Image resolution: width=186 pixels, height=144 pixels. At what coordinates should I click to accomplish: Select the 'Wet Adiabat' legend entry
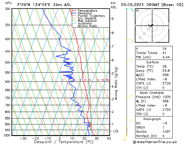pyautogui.click(x=87, y=21)
